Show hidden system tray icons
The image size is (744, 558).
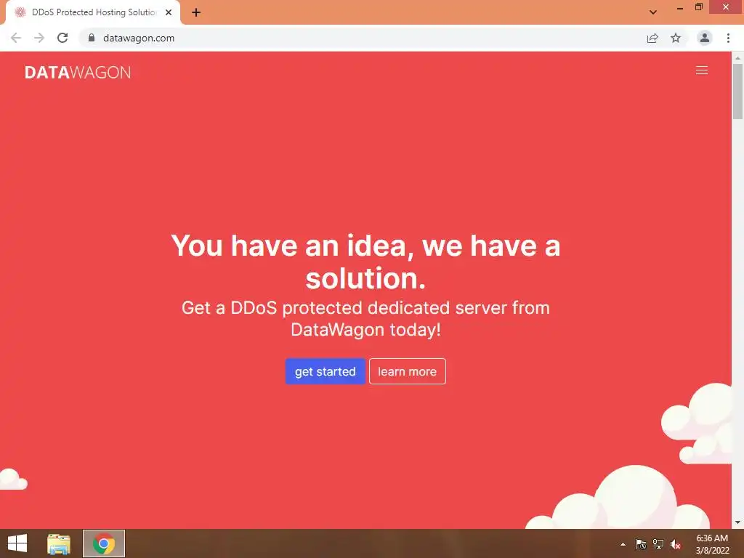623,544
